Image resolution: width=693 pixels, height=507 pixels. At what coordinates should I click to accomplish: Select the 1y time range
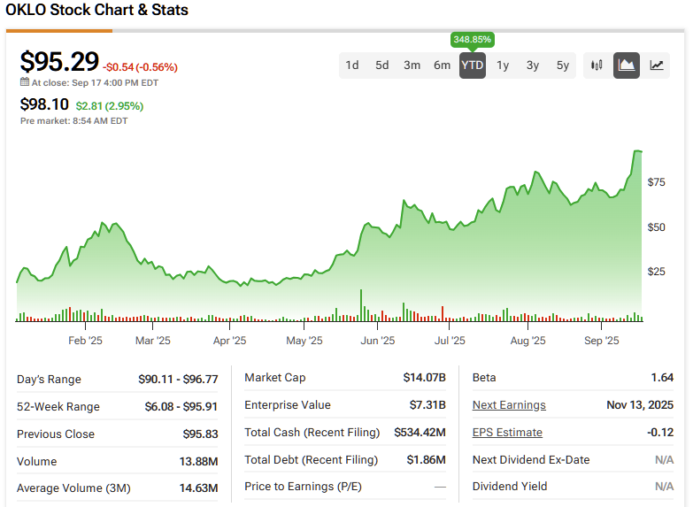point(503,65)
